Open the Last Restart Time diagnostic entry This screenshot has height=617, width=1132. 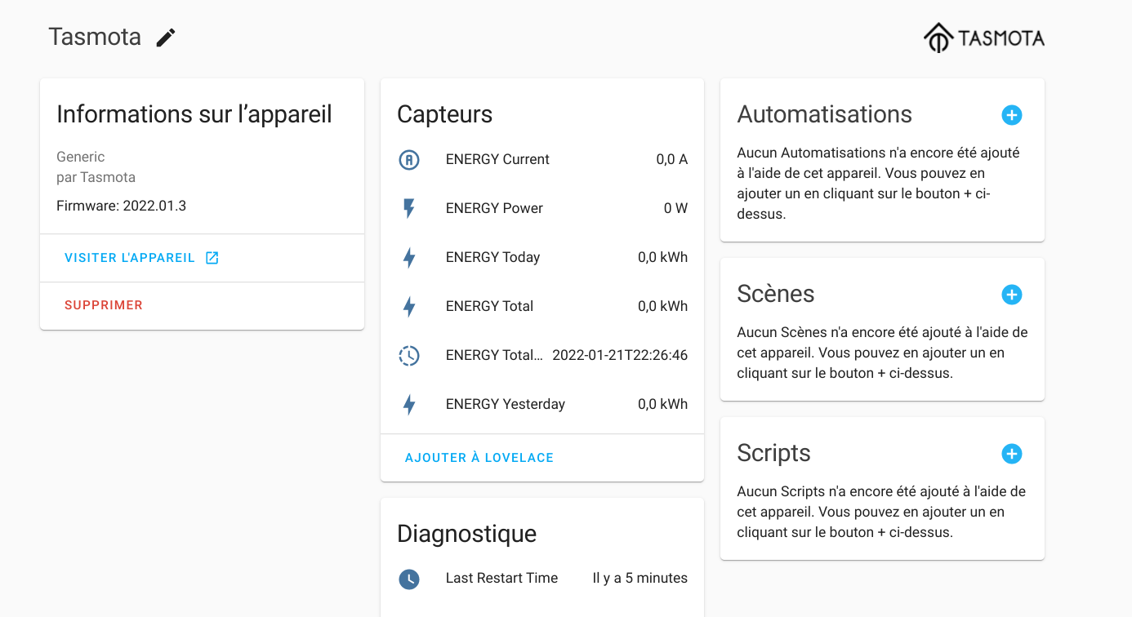click(x=542, y=578)
